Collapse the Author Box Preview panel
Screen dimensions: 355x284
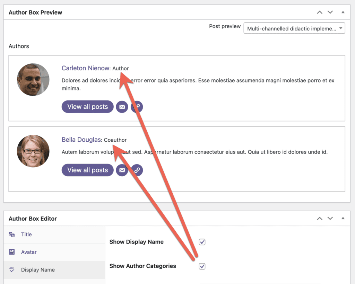pos(343,12)
